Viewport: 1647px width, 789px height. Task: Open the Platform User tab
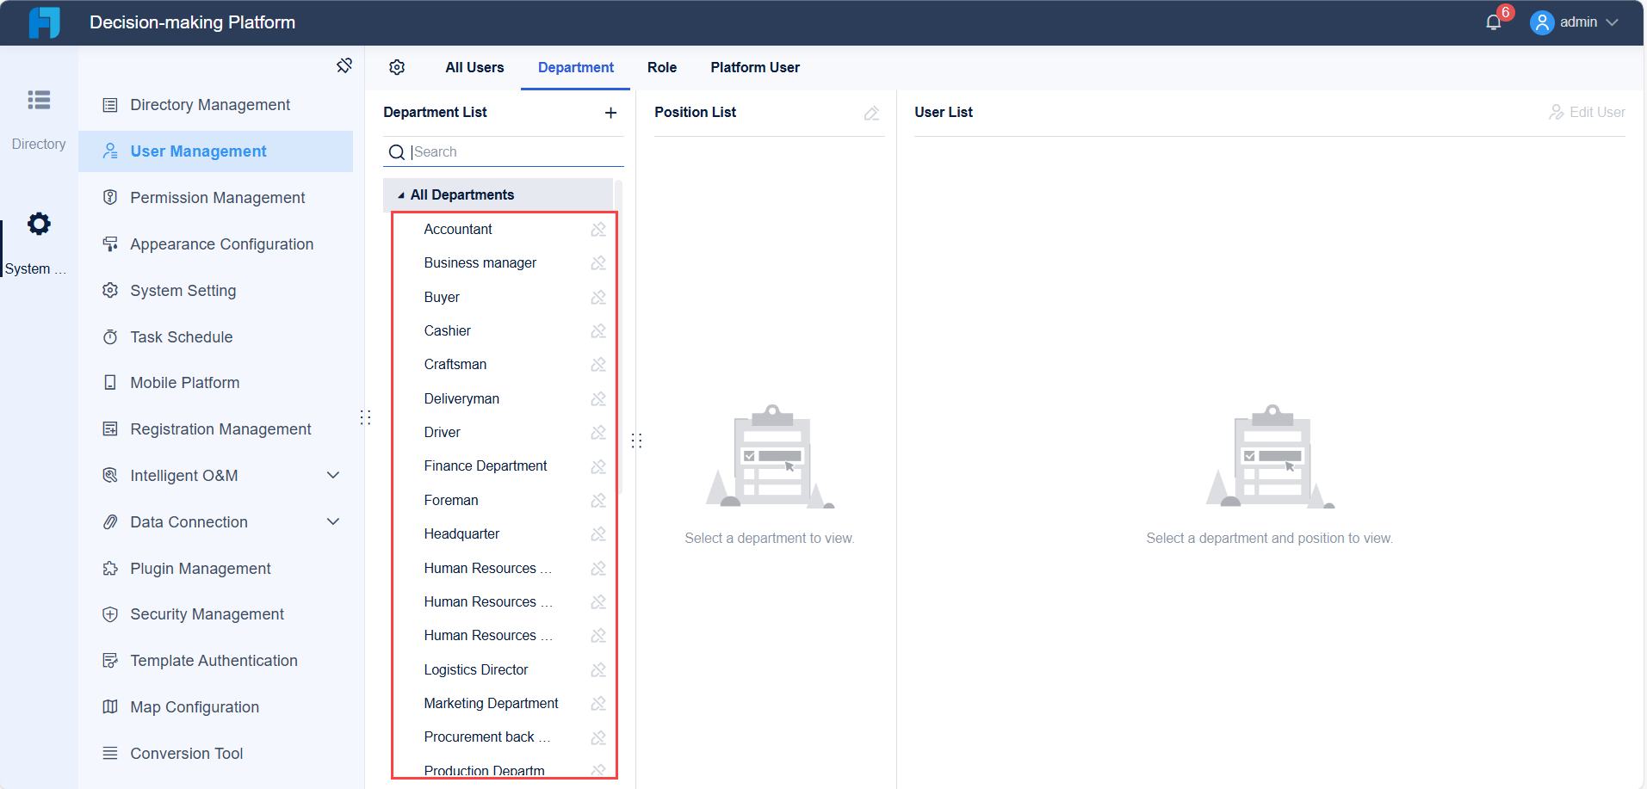tap(755, 67)
